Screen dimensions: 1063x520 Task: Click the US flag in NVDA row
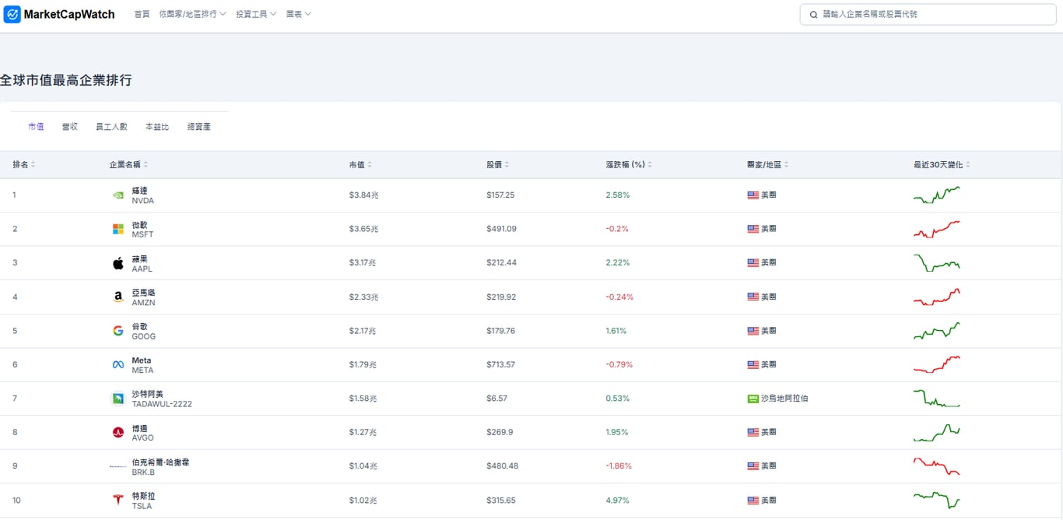click(x=753, y=195)
